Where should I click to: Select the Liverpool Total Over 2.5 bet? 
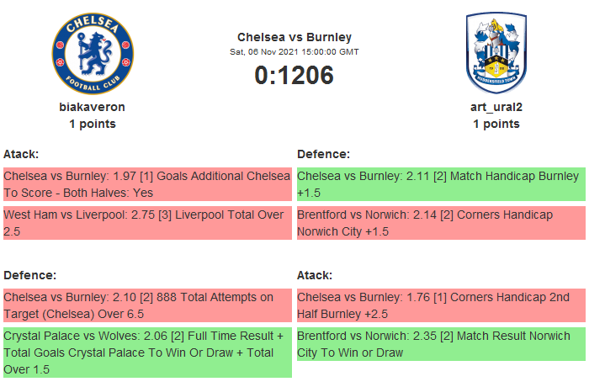coord(147,223)
